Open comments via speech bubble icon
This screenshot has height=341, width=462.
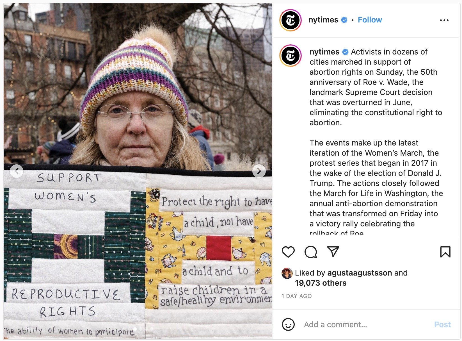(x=311, y=252)
